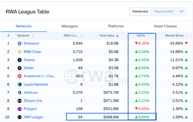Click Liquid Network's $1.6B total value
The image size is (193, 122).
tap(113, 85)
